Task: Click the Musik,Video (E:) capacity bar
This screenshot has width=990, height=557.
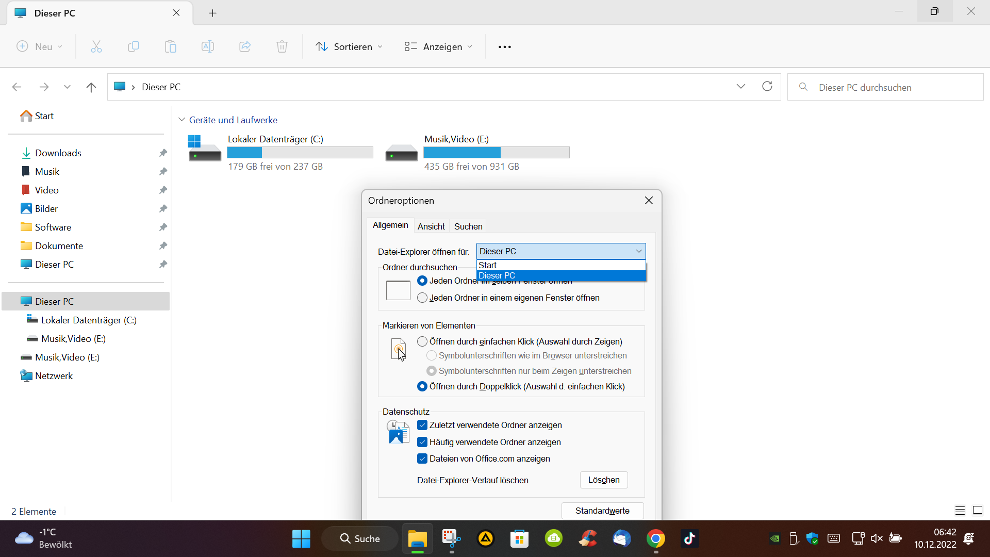Action: [497, 153]
